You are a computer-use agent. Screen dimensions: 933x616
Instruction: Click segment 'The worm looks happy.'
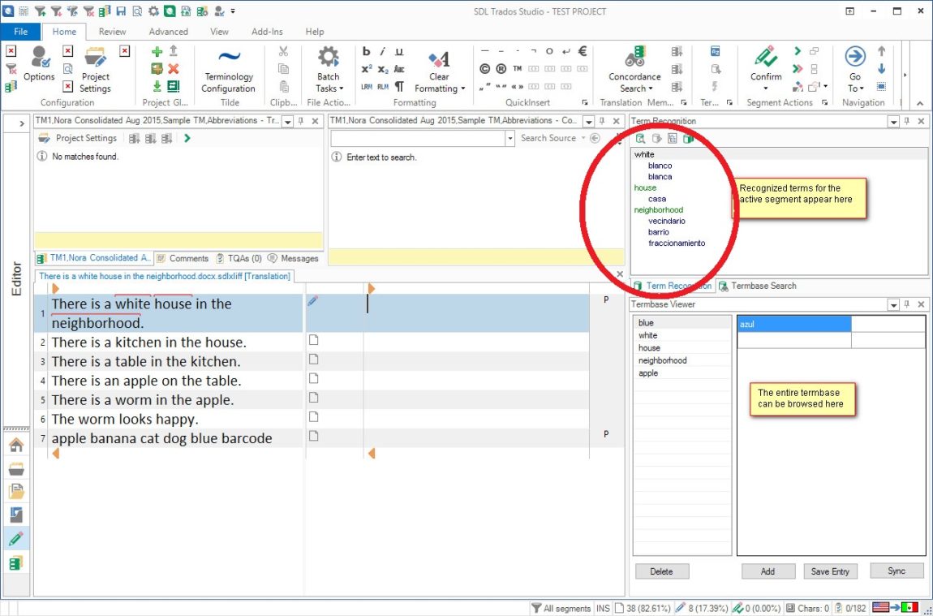click(x=125, y=419)
